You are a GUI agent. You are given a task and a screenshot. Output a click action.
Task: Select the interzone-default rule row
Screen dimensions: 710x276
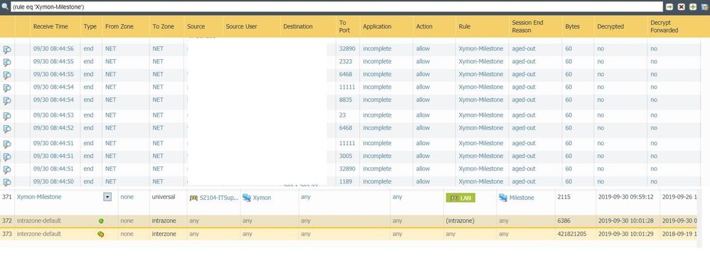pyautogui.click(x=348, y=234)
